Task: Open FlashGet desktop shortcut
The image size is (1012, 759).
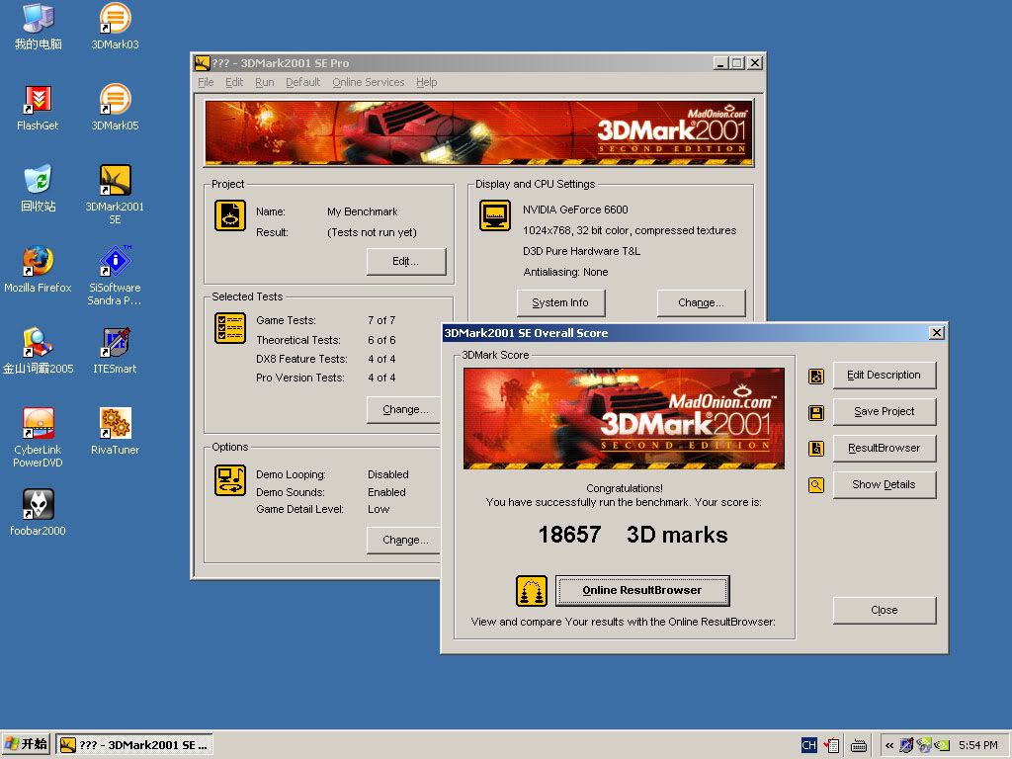Action: tap(39, 107)
